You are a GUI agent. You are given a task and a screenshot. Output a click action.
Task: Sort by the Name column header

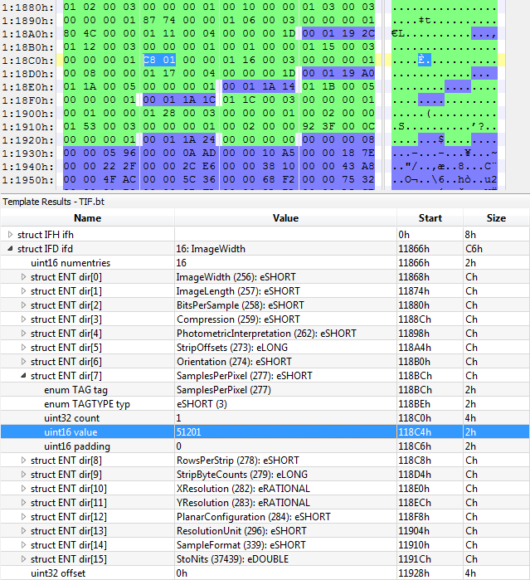(87, 218)
